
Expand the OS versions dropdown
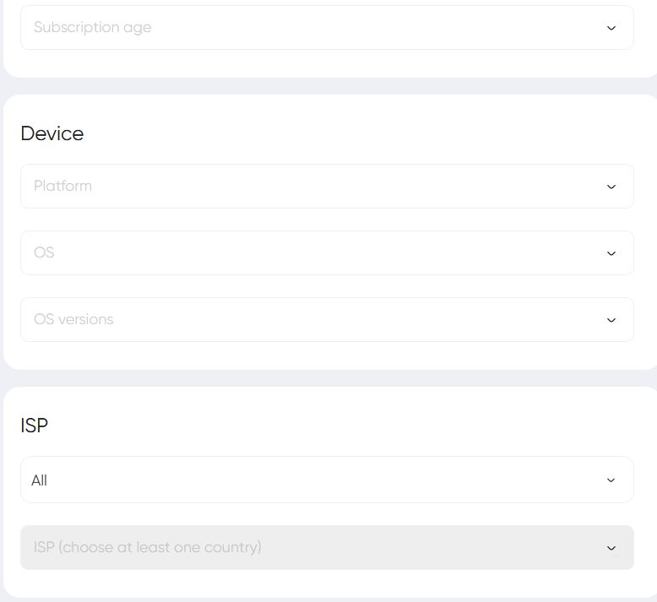[x=327, y=320]
